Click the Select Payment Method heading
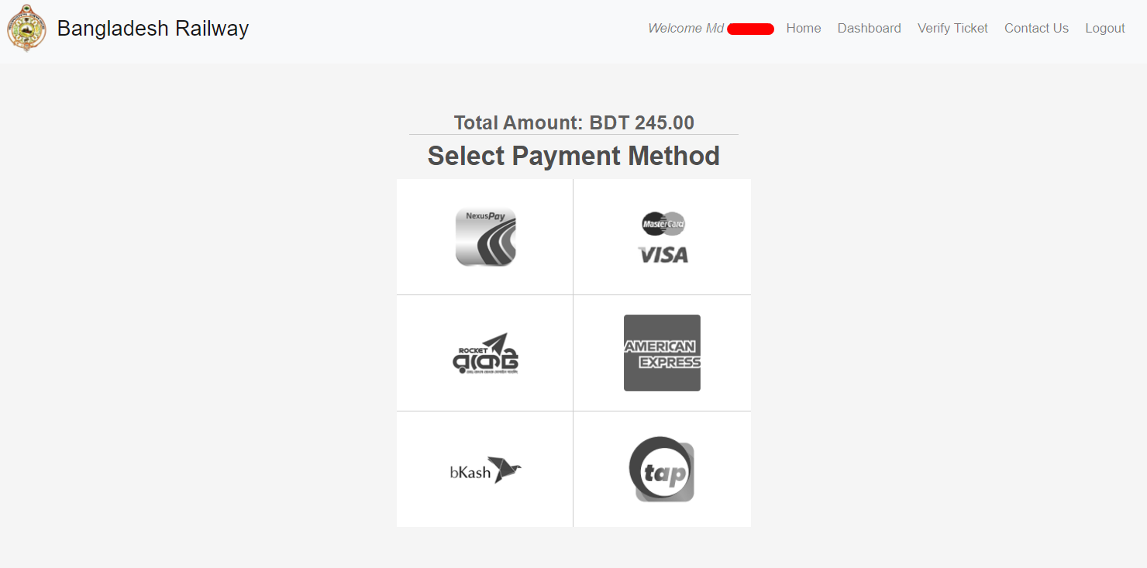The height and width of the screenshot is (568, 1147). tap(573, 156)
